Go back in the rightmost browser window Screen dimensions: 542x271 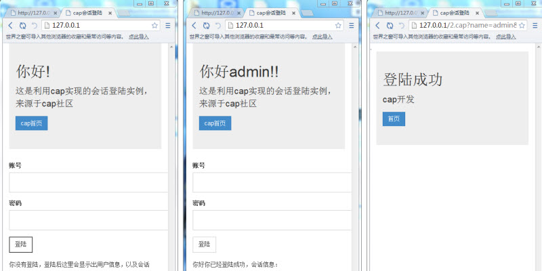click(x=378, y=25)
